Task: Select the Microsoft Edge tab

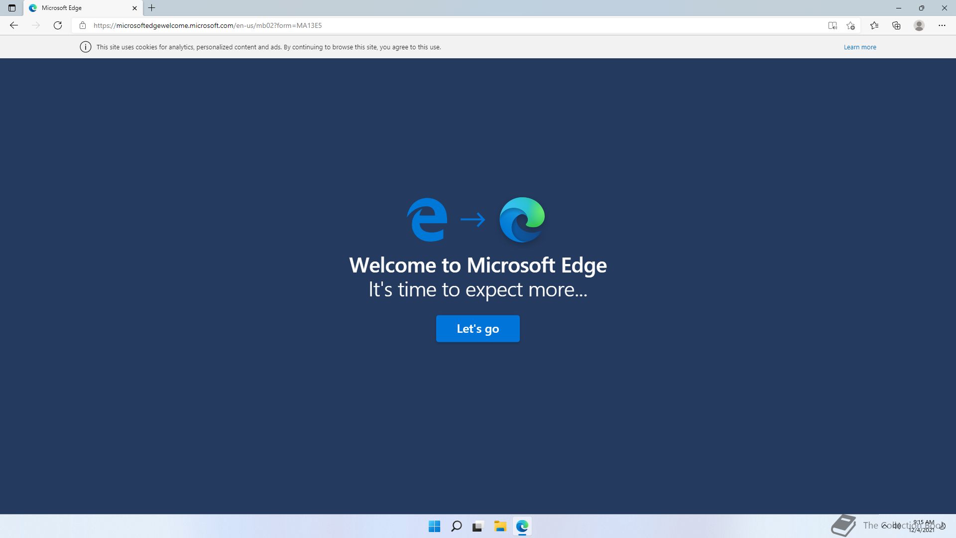Action: [75, 8]
